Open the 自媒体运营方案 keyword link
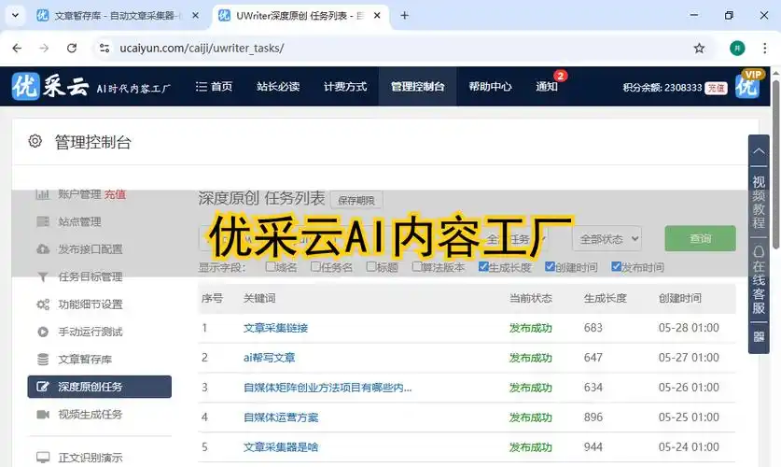 point(281,417)
